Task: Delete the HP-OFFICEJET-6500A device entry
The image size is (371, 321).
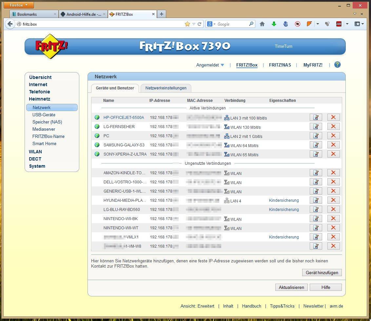Action: point(333,117)
